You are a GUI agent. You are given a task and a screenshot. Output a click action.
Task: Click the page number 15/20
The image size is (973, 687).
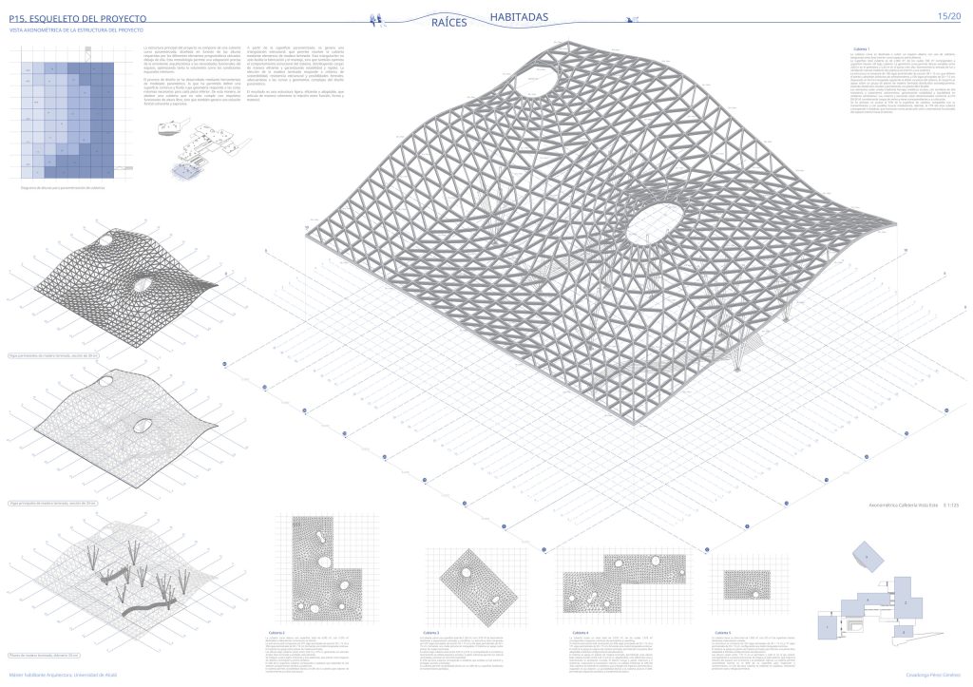tap(948, 16)
